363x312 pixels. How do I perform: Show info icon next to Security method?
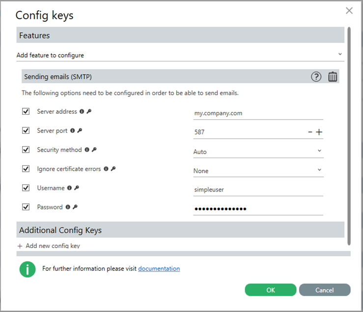[x=87, y=150]
